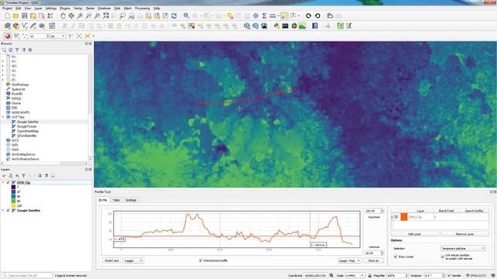Click the New Shapefile Layer icon
The image size is (497, 279).
tap(24, 26)
